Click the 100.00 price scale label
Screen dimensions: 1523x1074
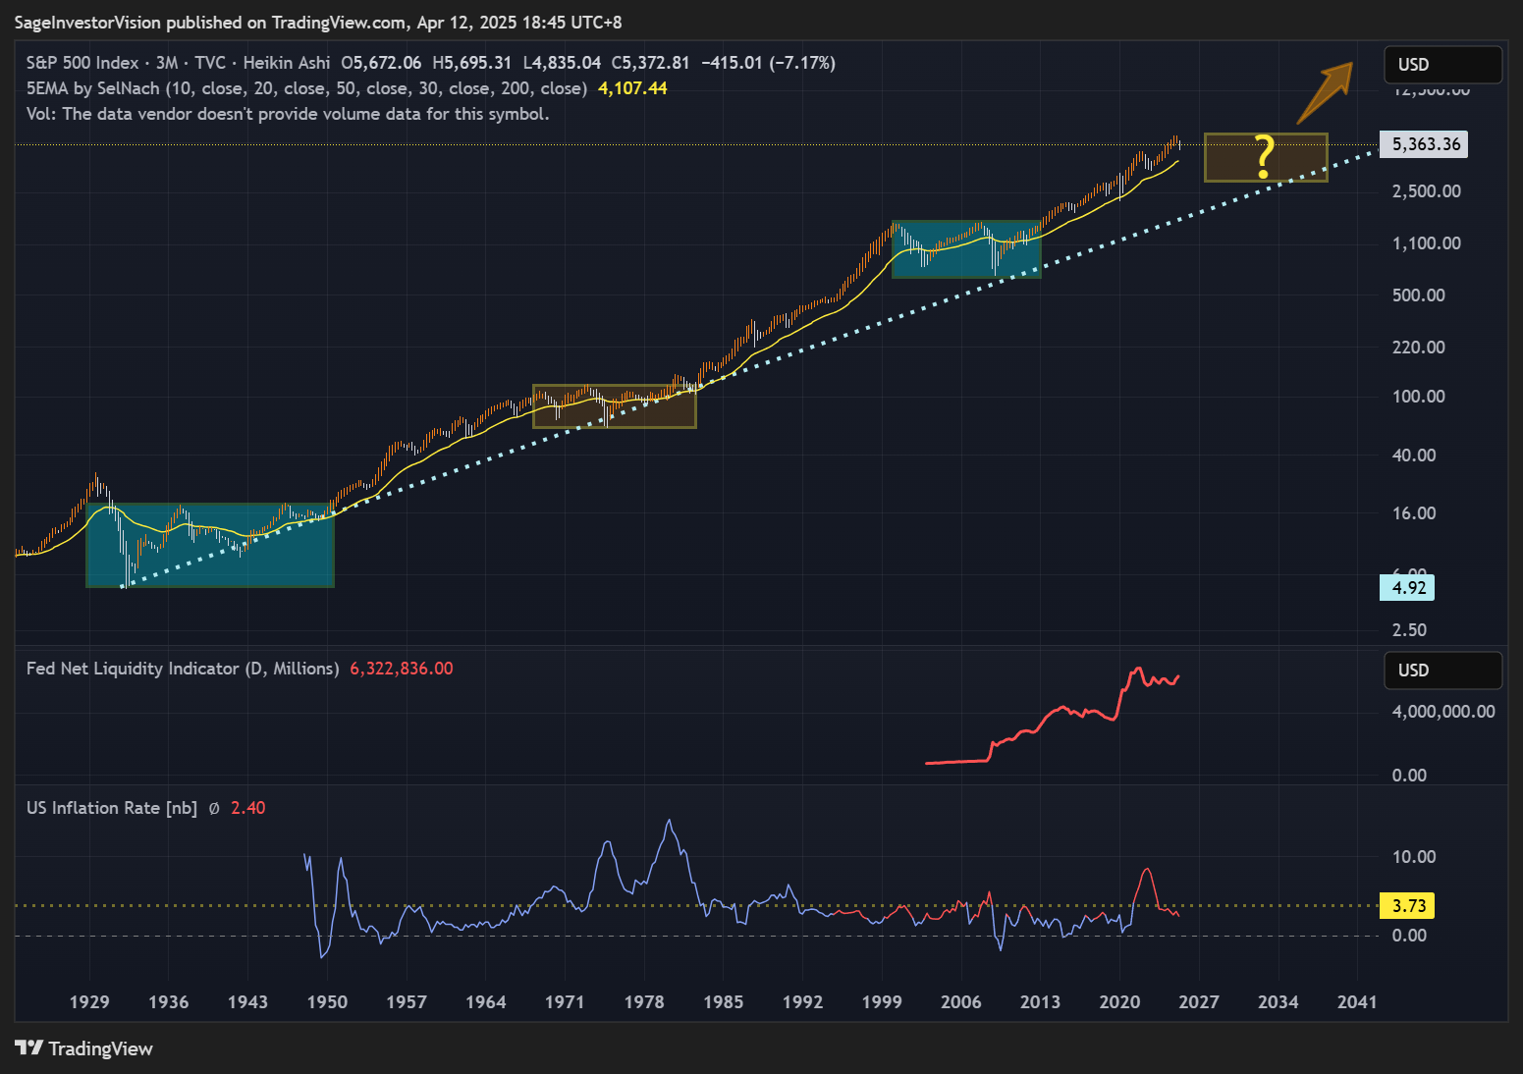pos(1419,397)
